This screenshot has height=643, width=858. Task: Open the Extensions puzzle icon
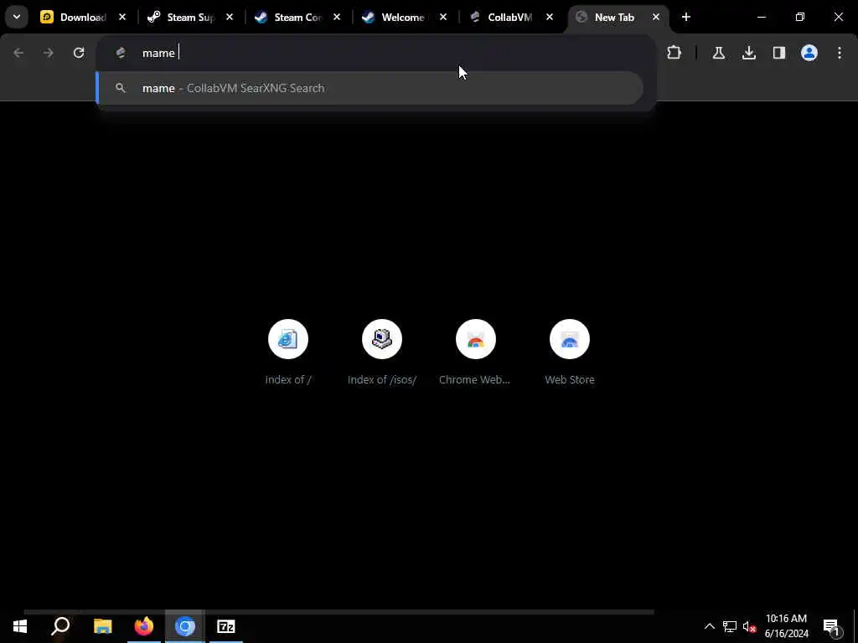point(675,53)
